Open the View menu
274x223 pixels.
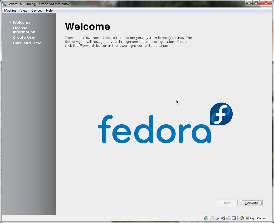tap(24, 11)
